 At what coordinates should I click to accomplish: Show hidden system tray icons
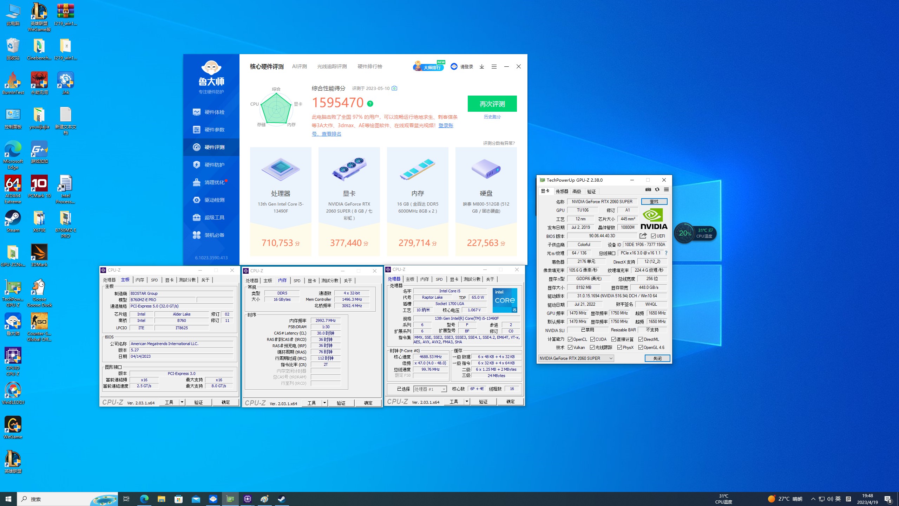pos(813,499)
